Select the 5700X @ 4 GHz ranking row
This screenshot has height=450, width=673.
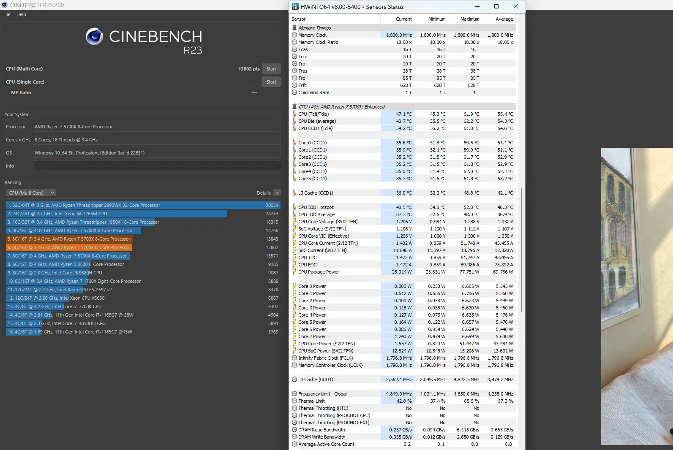(x=143, y=256)
